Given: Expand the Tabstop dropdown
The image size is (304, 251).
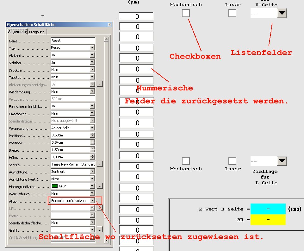Looking at the screenshot, I should coord(92,77).
